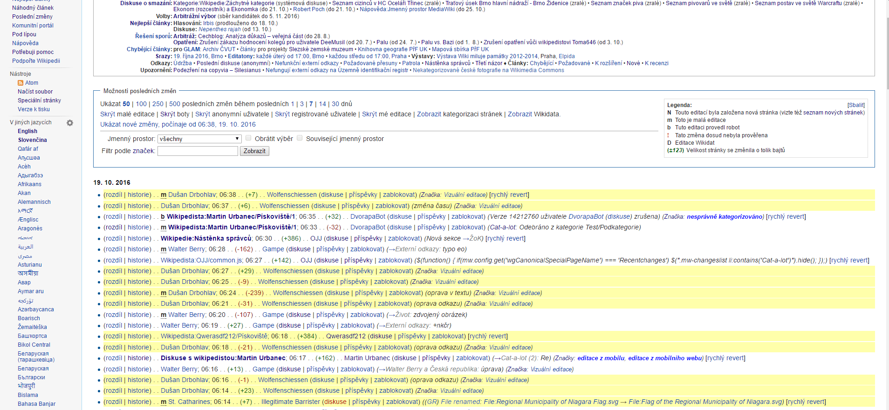Viewport: 889px width, 410px height.
Task: Open St. Catharines article link
Action: 190,402
